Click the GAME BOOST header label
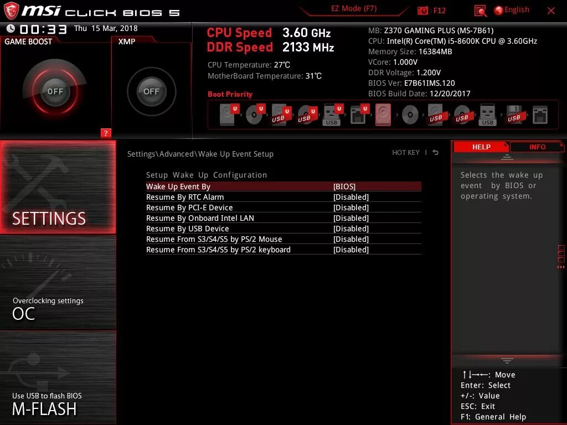Image resolution: width=567 pixels, height=425 pixels. [28, 42]
